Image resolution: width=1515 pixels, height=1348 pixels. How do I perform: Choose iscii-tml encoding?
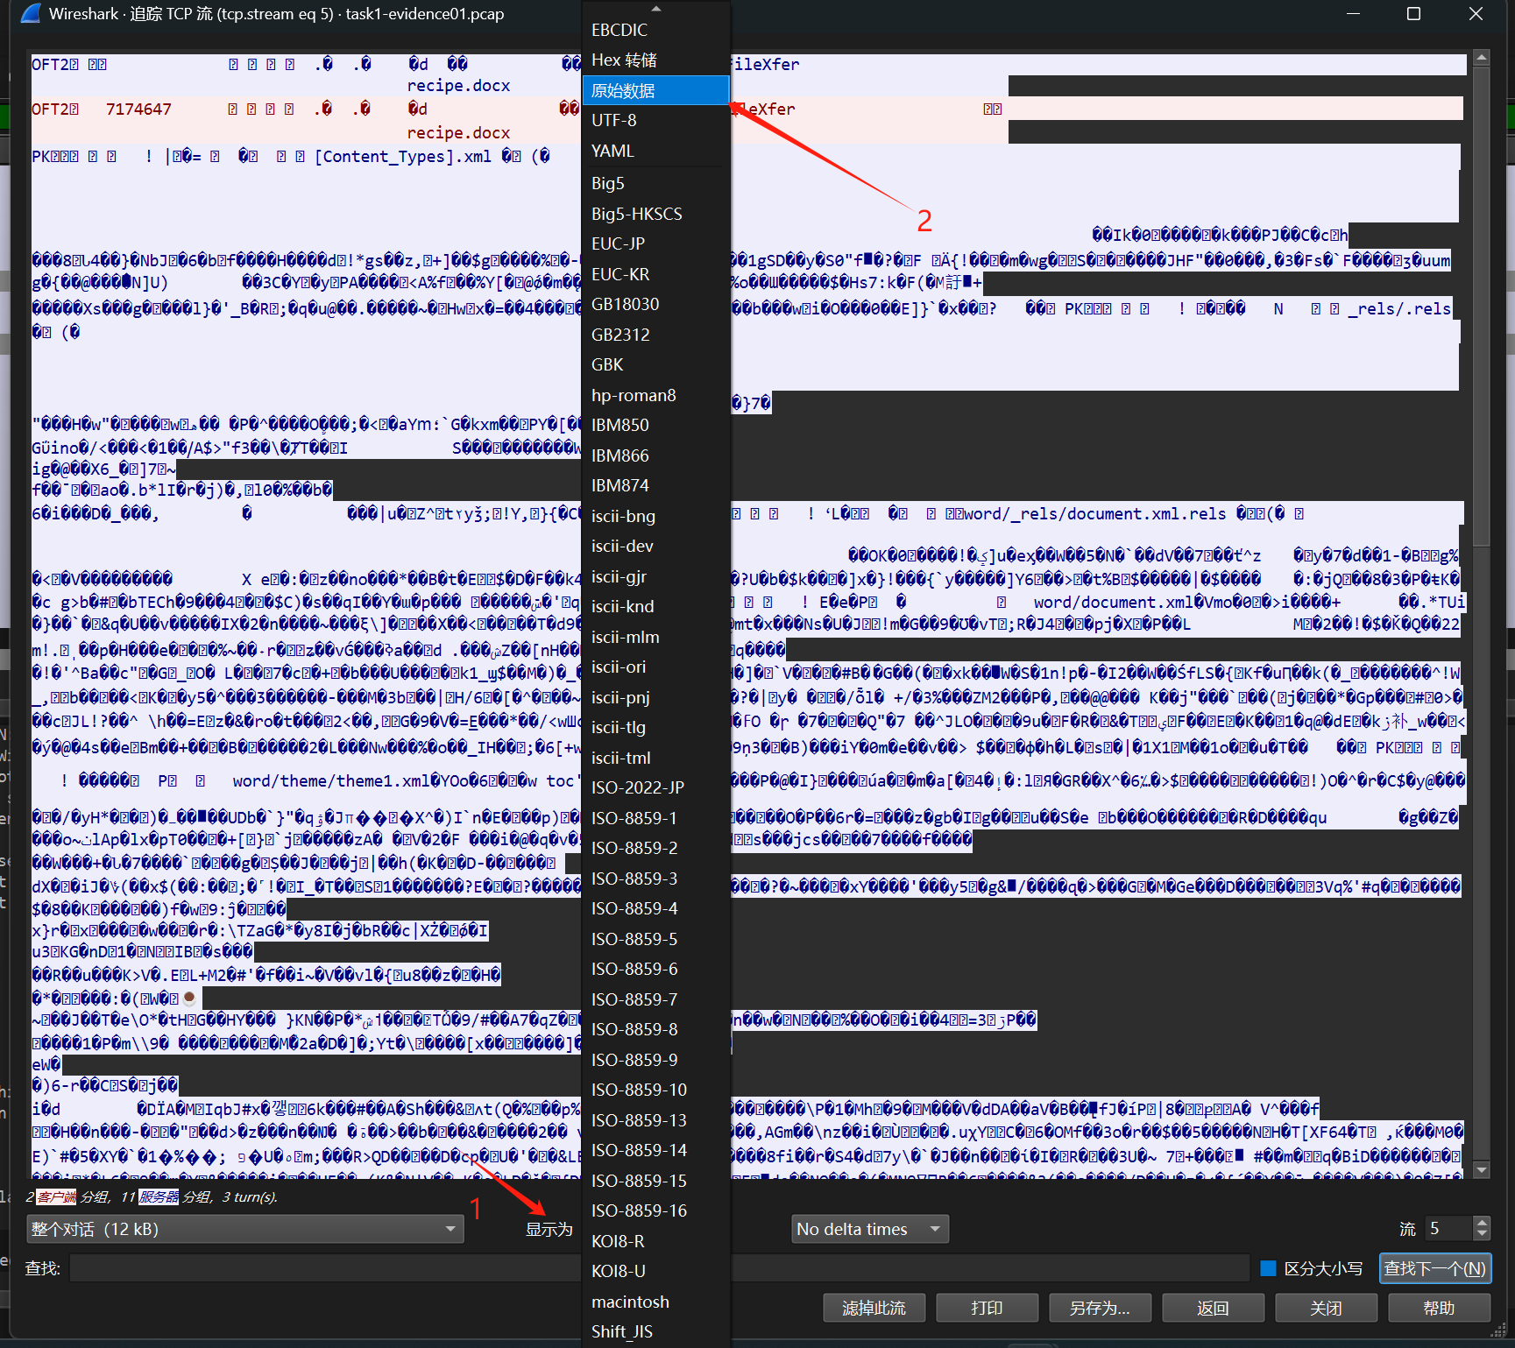tap(656, 758)
